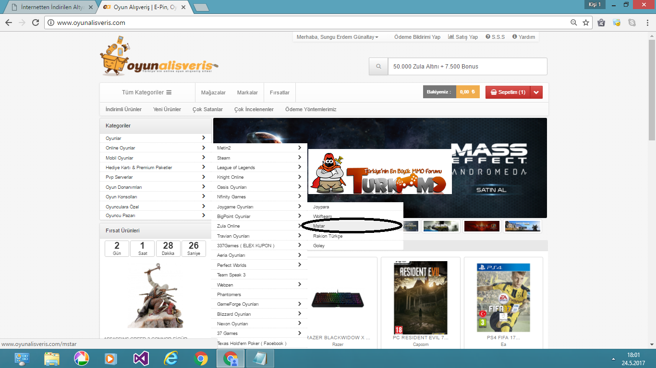Screen dimensions: 656x368
Task: Open the zoom indicator in address bar
Action: pyautogui.click(x=573, y=23)
